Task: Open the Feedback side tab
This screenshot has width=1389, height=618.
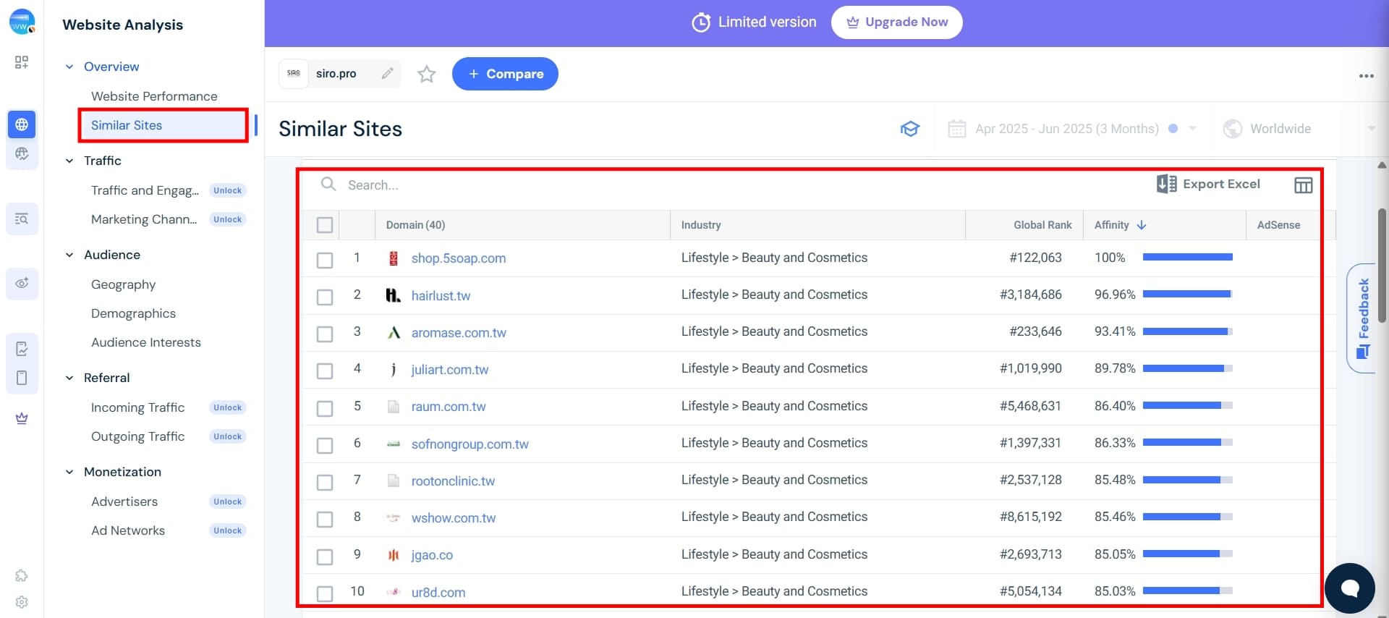Action: click(1362, 318)
